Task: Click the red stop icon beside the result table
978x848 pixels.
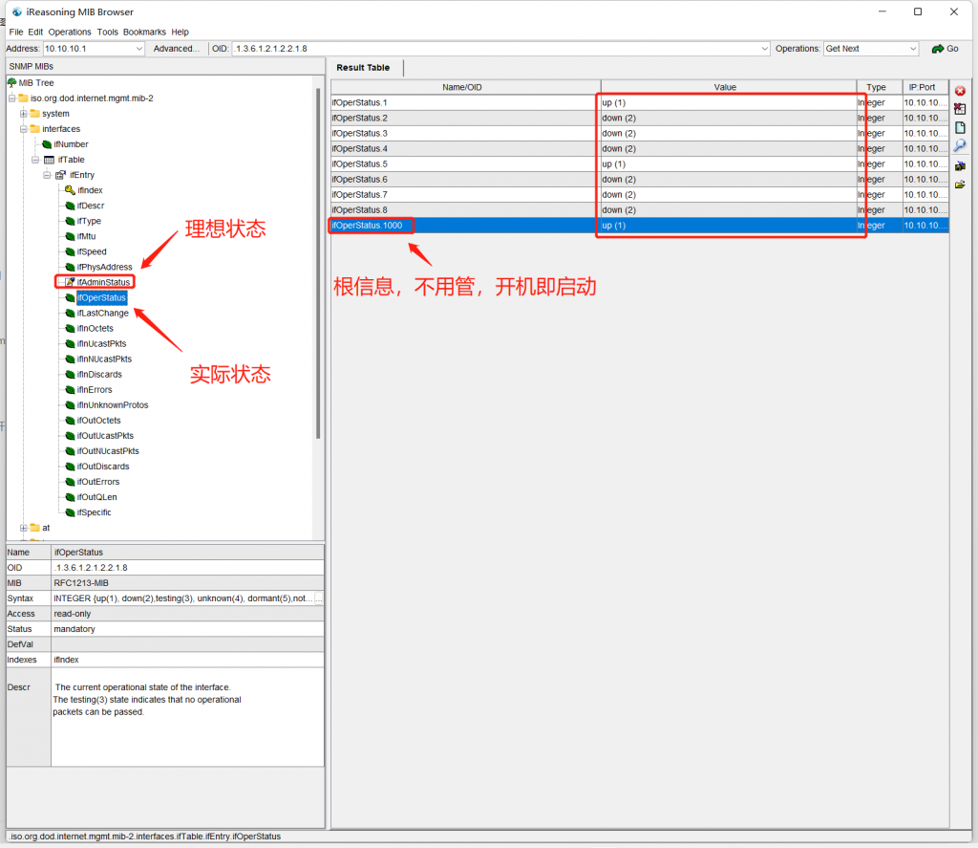Action: tap(960, 91)
